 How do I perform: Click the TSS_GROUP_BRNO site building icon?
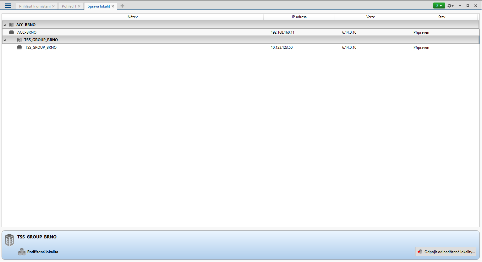(x=19, y=40)
